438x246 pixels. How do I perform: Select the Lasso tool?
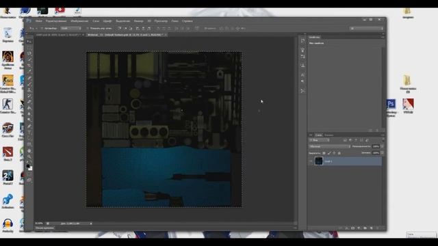29,53
